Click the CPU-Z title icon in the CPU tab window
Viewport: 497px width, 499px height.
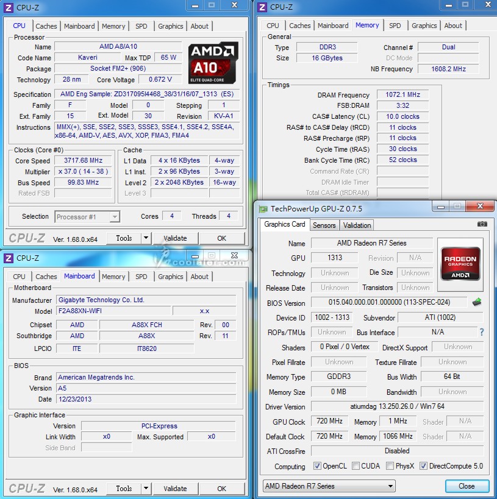coord(9,7)
